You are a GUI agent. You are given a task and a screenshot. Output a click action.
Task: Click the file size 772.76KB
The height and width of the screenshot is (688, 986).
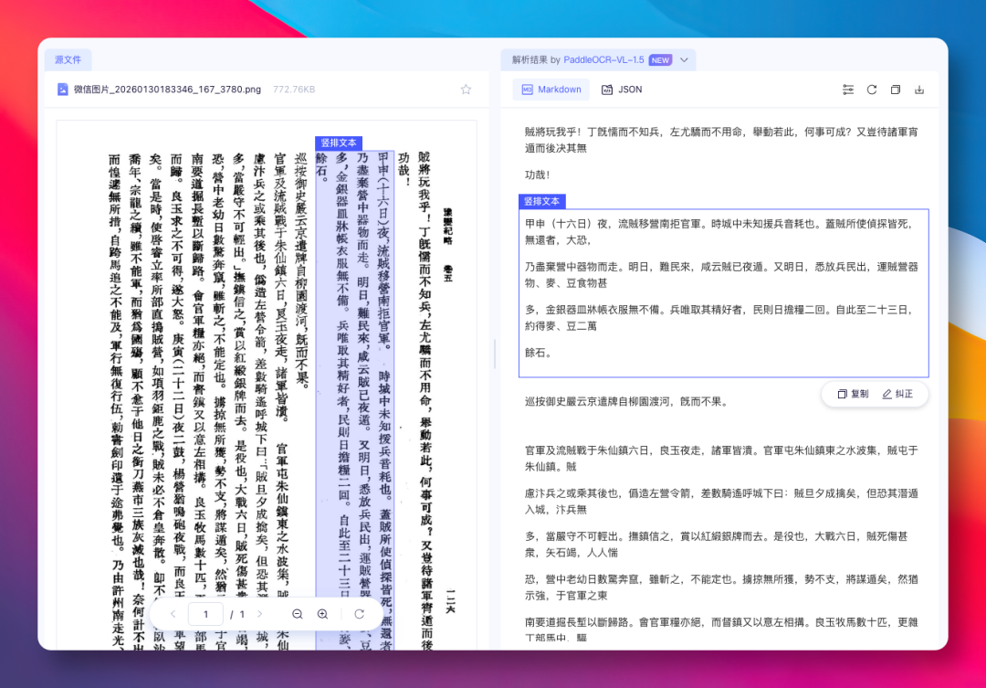(294, 90)
